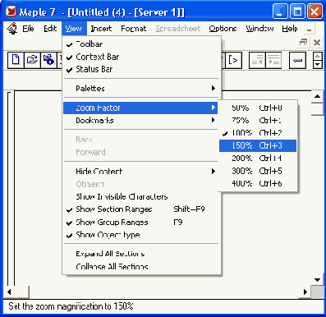The width and height of the screenshot is (326, 317).
Task: Click the Save worksheet toolbar icon
Action: [48, 60]
